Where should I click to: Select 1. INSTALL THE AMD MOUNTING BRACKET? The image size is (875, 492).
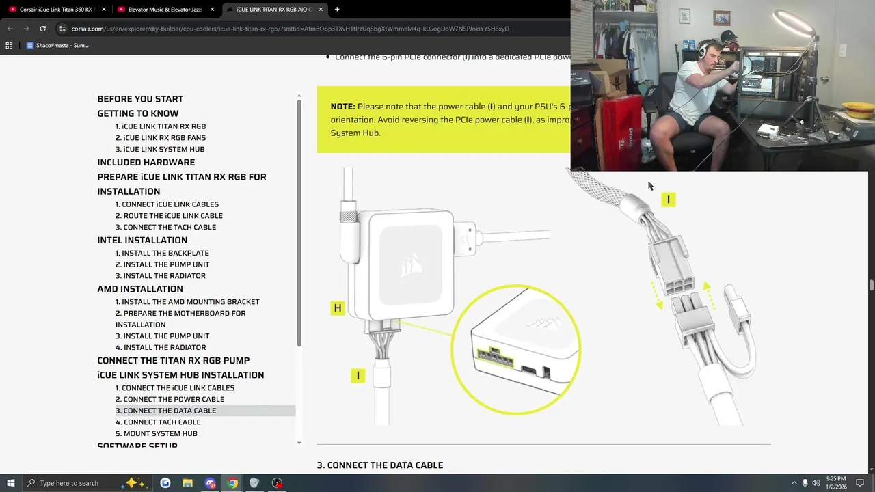[187, 302]
